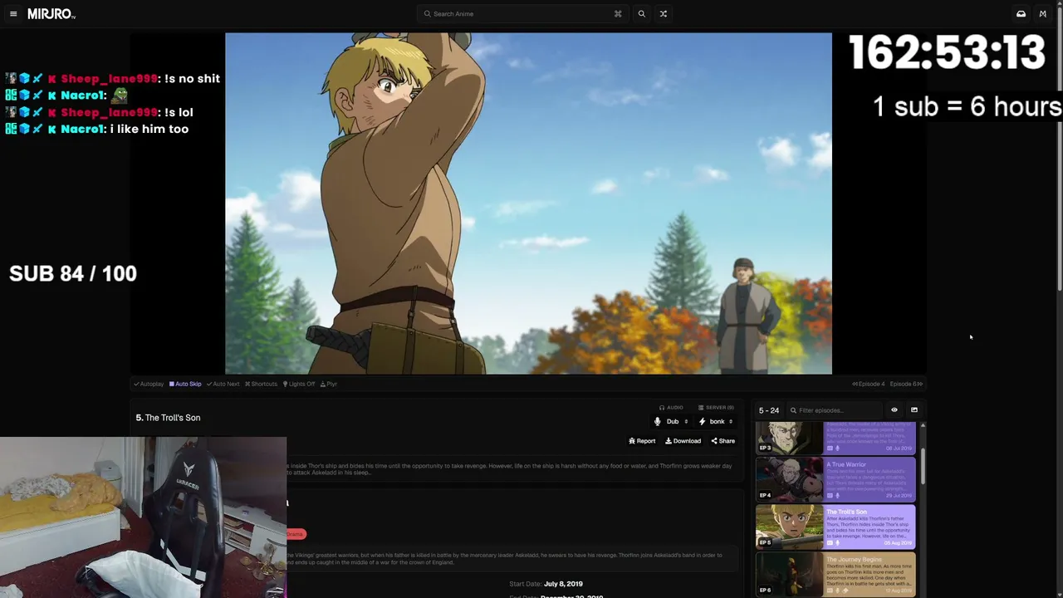Report this episode
This screenshot has width=1063, height=598.
tap(642, 441)
